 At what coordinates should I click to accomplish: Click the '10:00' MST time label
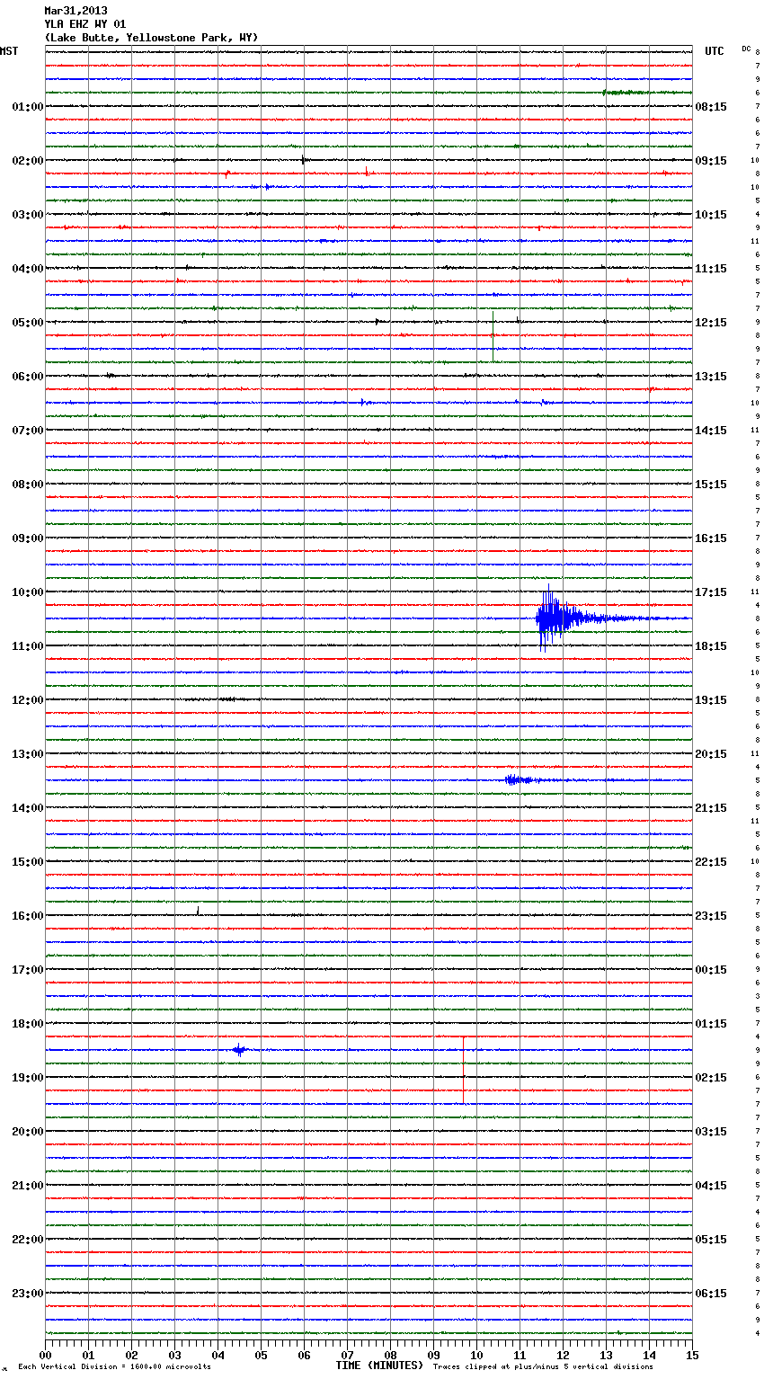[x=27, y=592]
